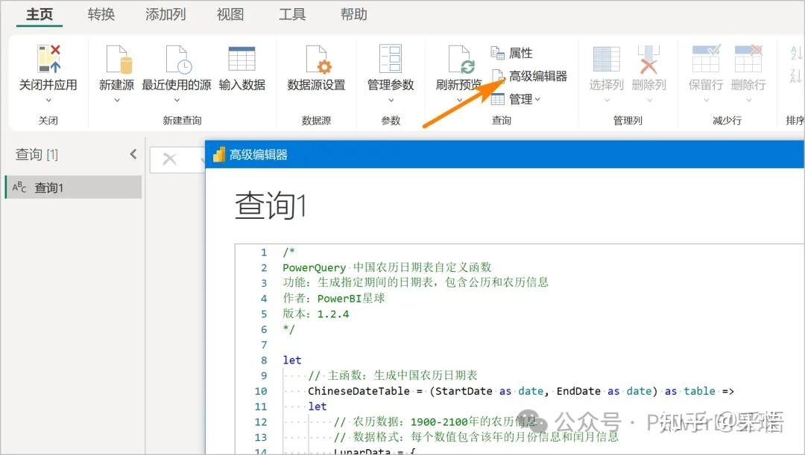This screenshot has width=805, height=455.
Task: Open the 视图 (View) ribbon tab
Action: [x=230, y=13]
